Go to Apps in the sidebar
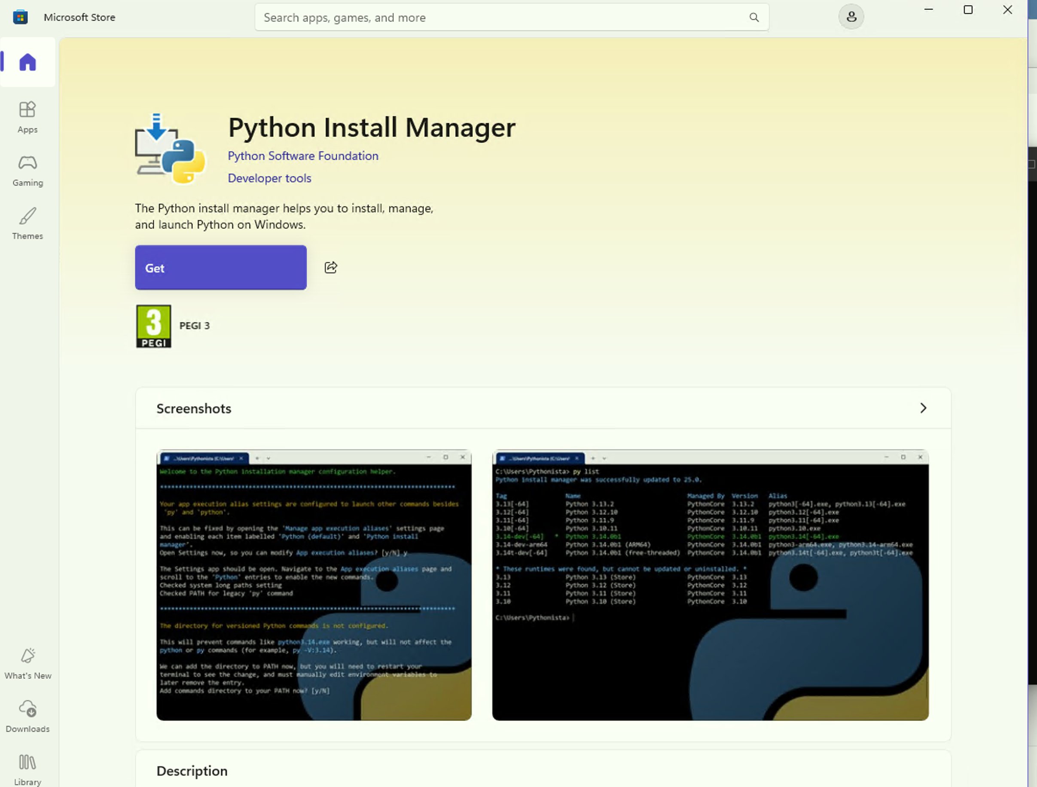1037x787 pixels. click(27, 118)
